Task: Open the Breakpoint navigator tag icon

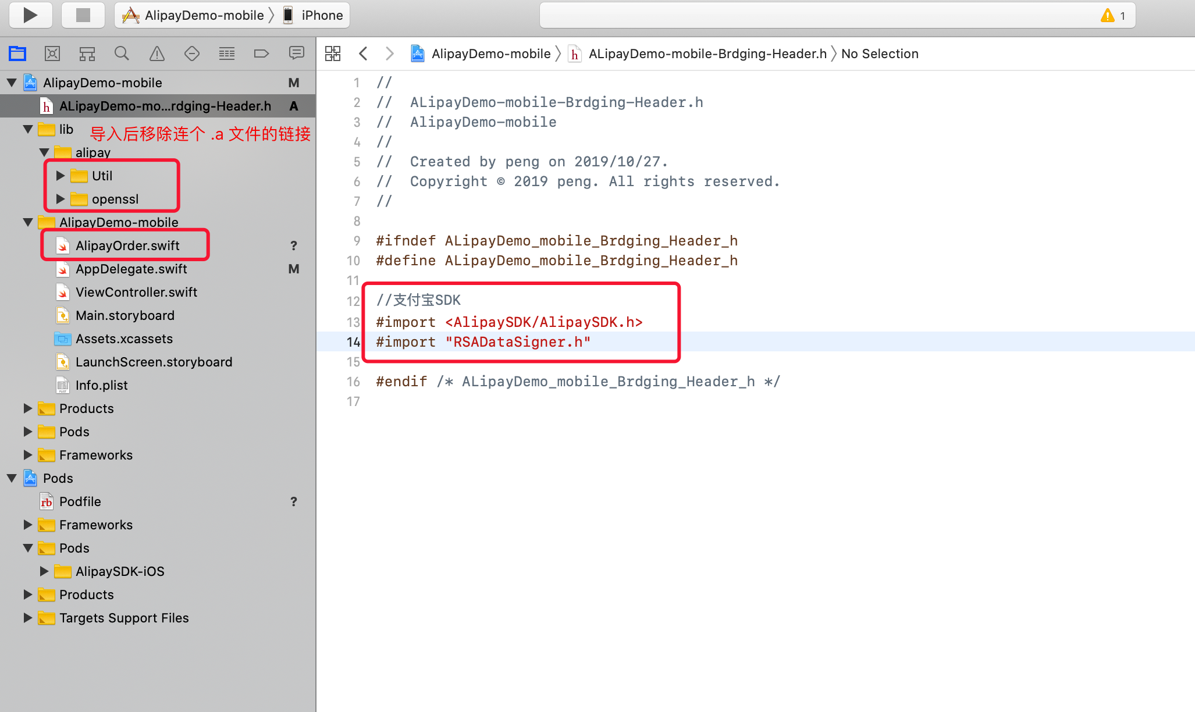Action: [x=261, y=54]
